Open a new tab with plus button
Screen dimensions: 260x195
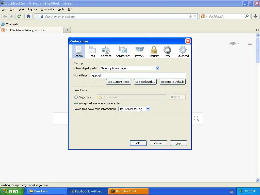point(67,30)
